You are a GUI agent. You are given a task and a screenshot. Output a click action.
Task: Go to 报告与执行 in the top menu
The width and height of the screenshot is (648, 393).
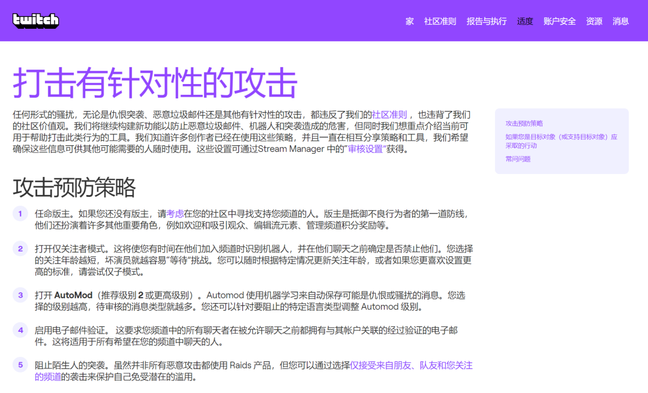tap(487, 22)
